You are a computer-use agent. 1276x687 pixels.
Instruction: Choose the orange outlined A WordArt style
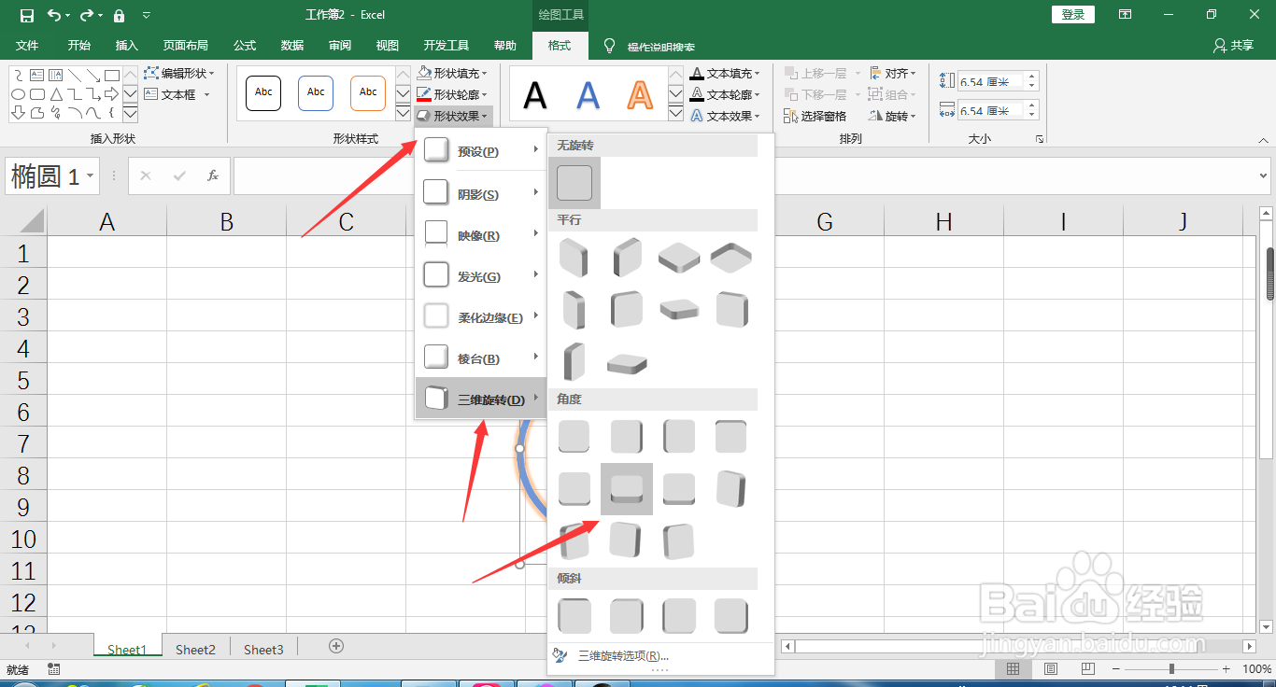[640, 93]
